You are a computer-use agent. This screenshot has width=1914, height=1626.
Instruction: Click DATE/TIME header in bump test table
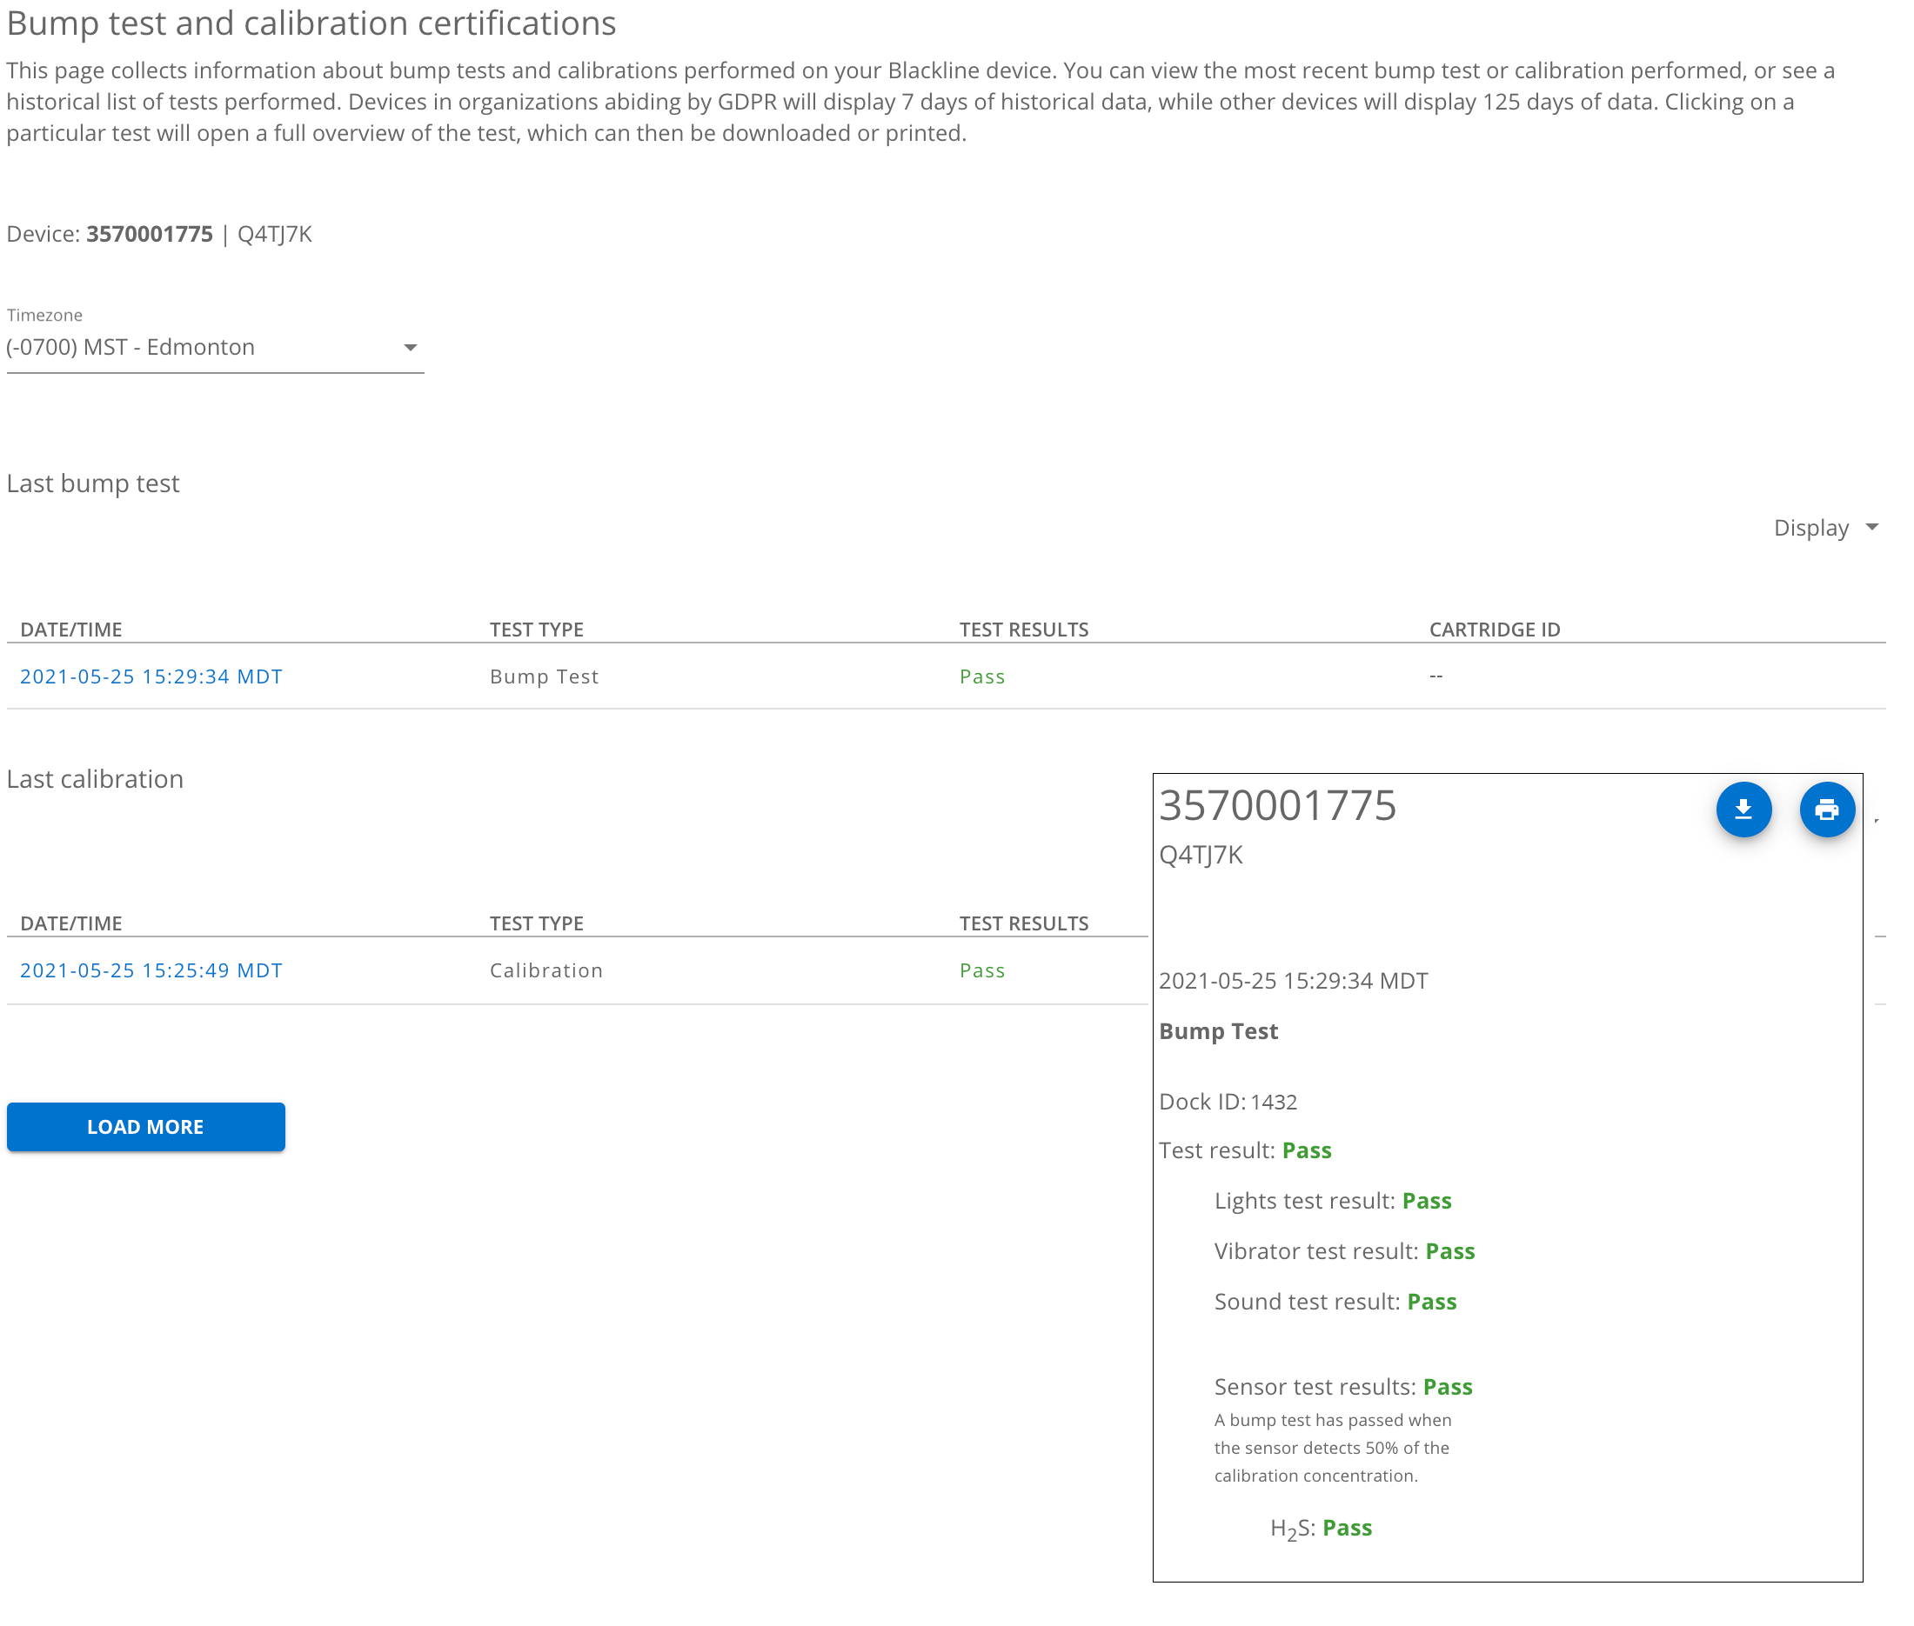click(x=71, y=629)
